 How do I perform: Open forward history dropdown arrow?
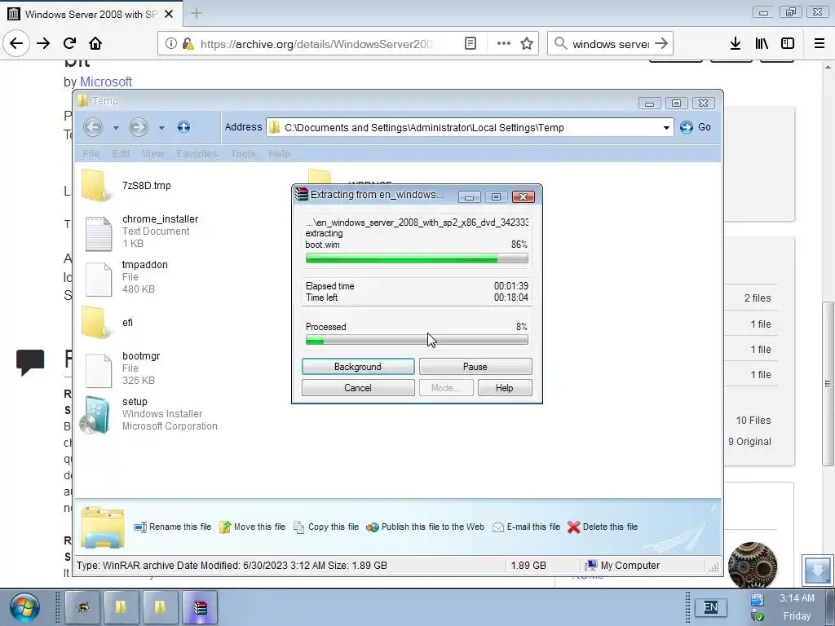tap(161, 128)
